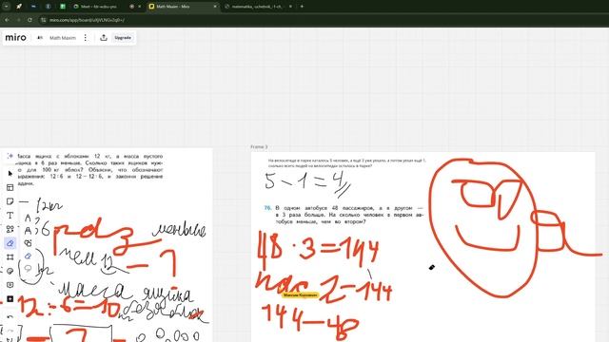This screenshot has height=342, width=609.
Task: Click the export/share upload icon
Action: point(104,38)
